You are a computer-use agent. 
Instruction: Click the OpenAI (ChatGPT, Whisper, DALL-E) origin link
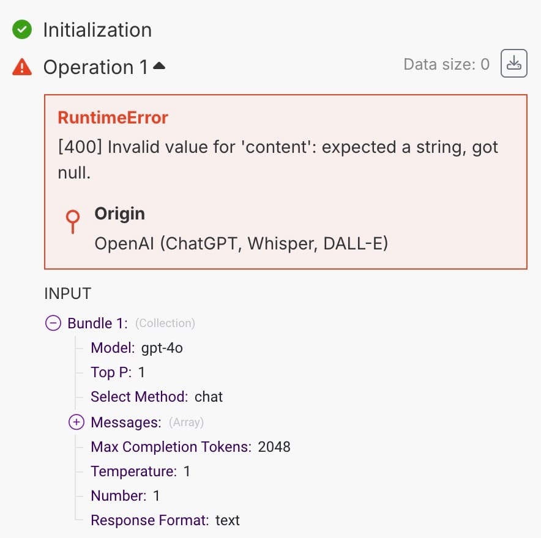(241, 244)
